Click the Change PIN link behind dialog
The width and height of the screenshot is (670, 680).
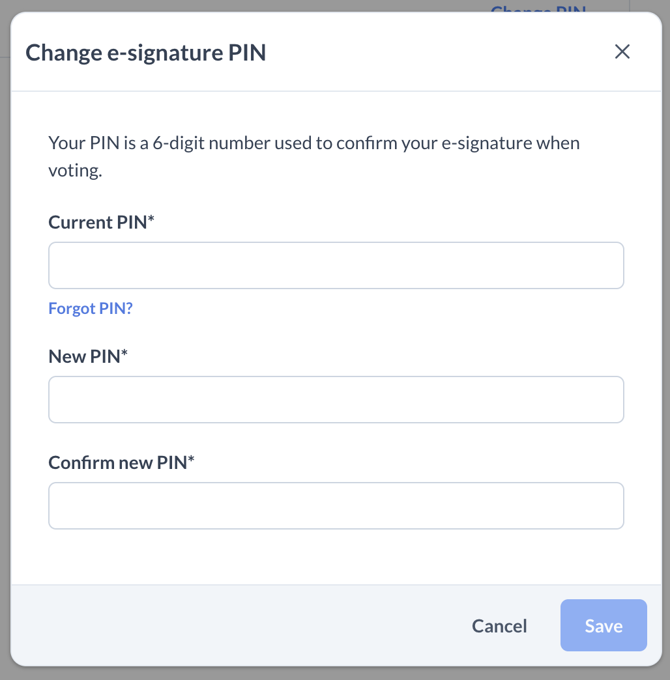pyautogui.click(x=538, y=9)
